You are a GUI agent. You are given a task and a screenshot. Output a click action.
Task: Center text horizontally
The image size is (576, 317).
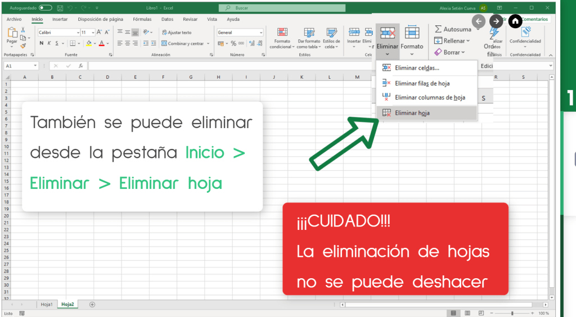coord(128,43)
